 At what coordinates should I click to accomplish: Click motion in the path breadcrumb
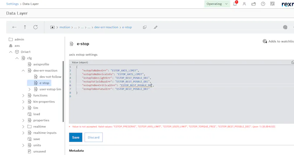(65, 27)
